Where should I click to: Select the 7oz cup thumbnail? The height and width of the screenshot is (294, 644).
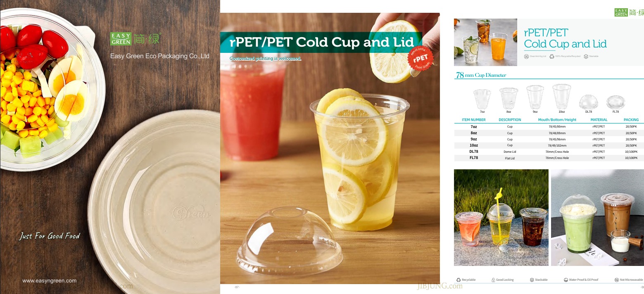[x=482, y=98]
